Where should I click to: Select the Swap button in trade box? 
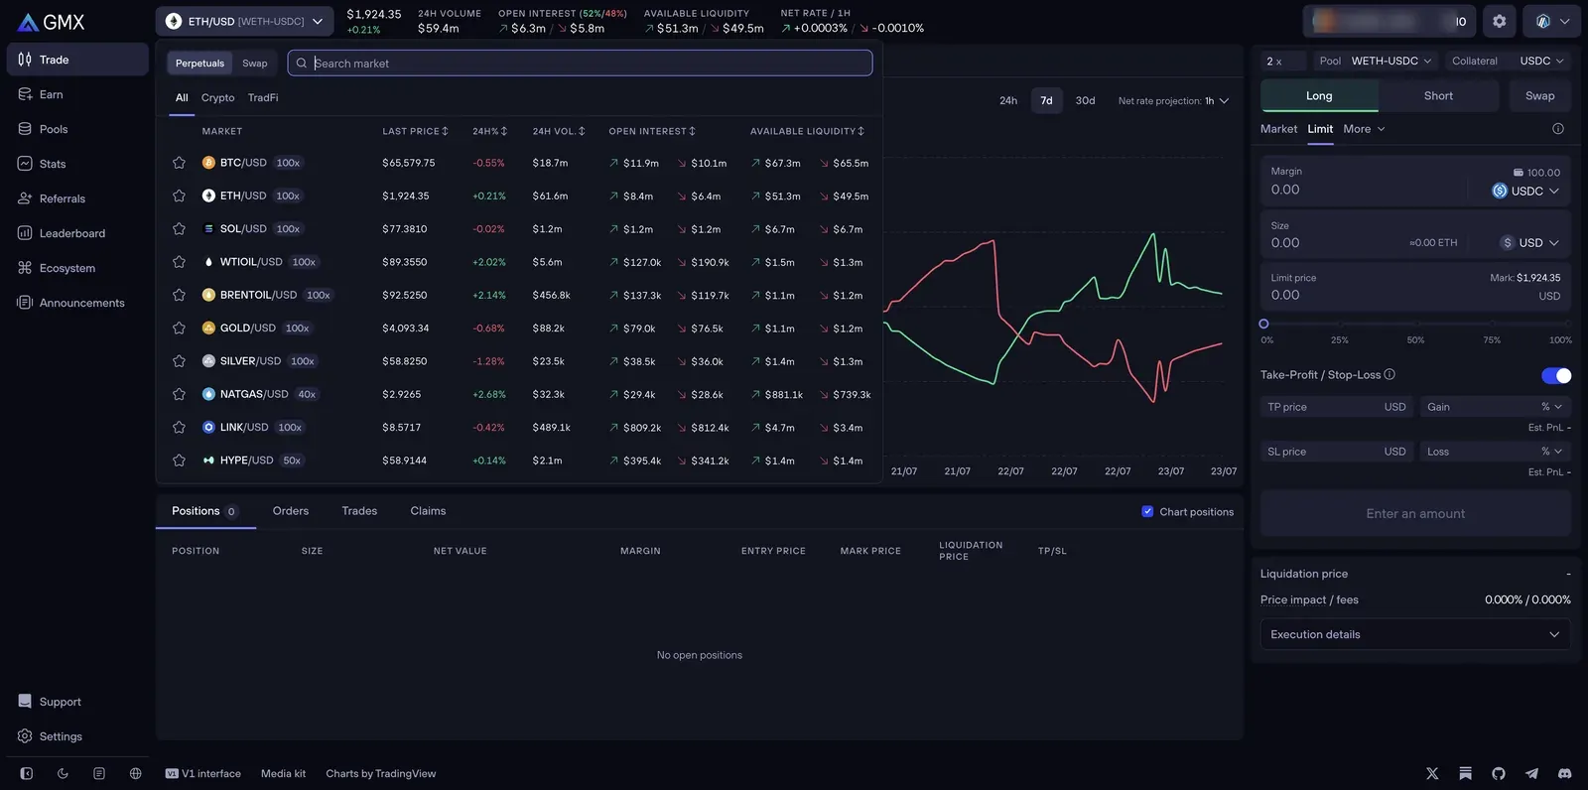pyautogui.click(x=1540, y=95)
